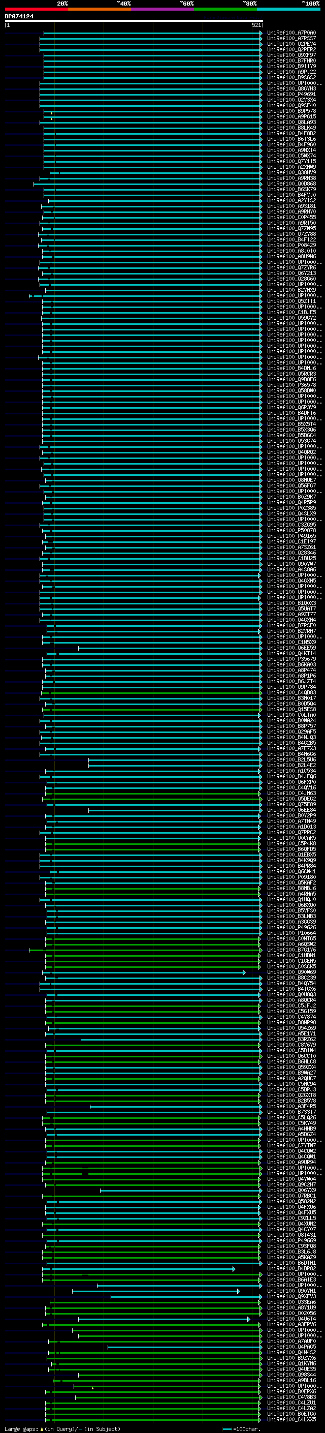The height and width of the screenshot is (1433, 325).
Task: Open hit UniRef100_B9IIY9
Action: (291, 66)
